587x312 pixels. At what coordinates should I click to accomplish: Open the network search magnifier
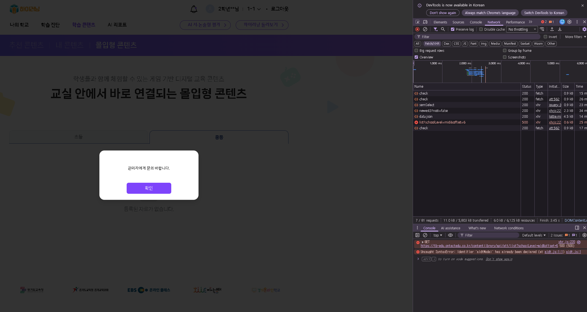coord(443,29)
